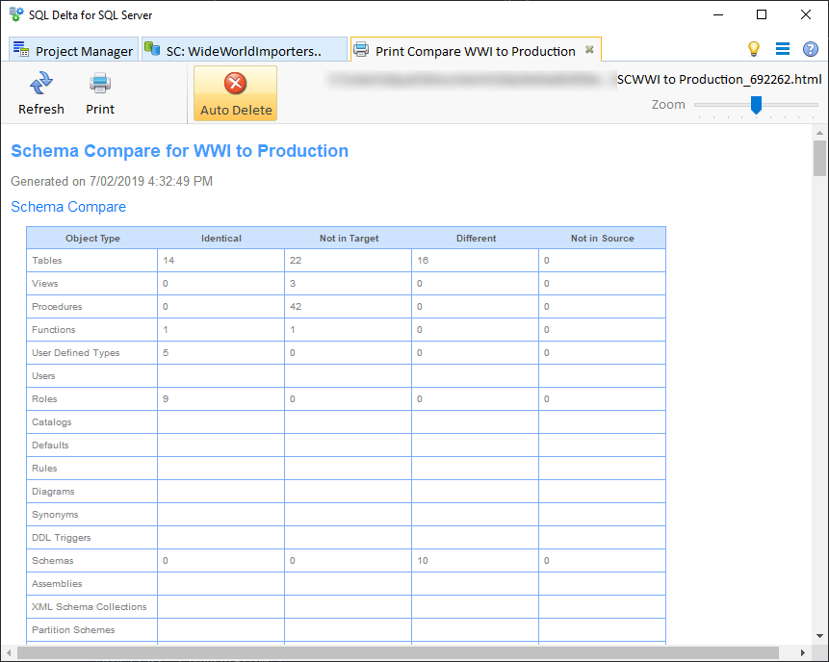The height and width of the screenshot is (662, 829).
Task: Switch to the SC: WideWorldImporters tab
Action: coord(245,50)
